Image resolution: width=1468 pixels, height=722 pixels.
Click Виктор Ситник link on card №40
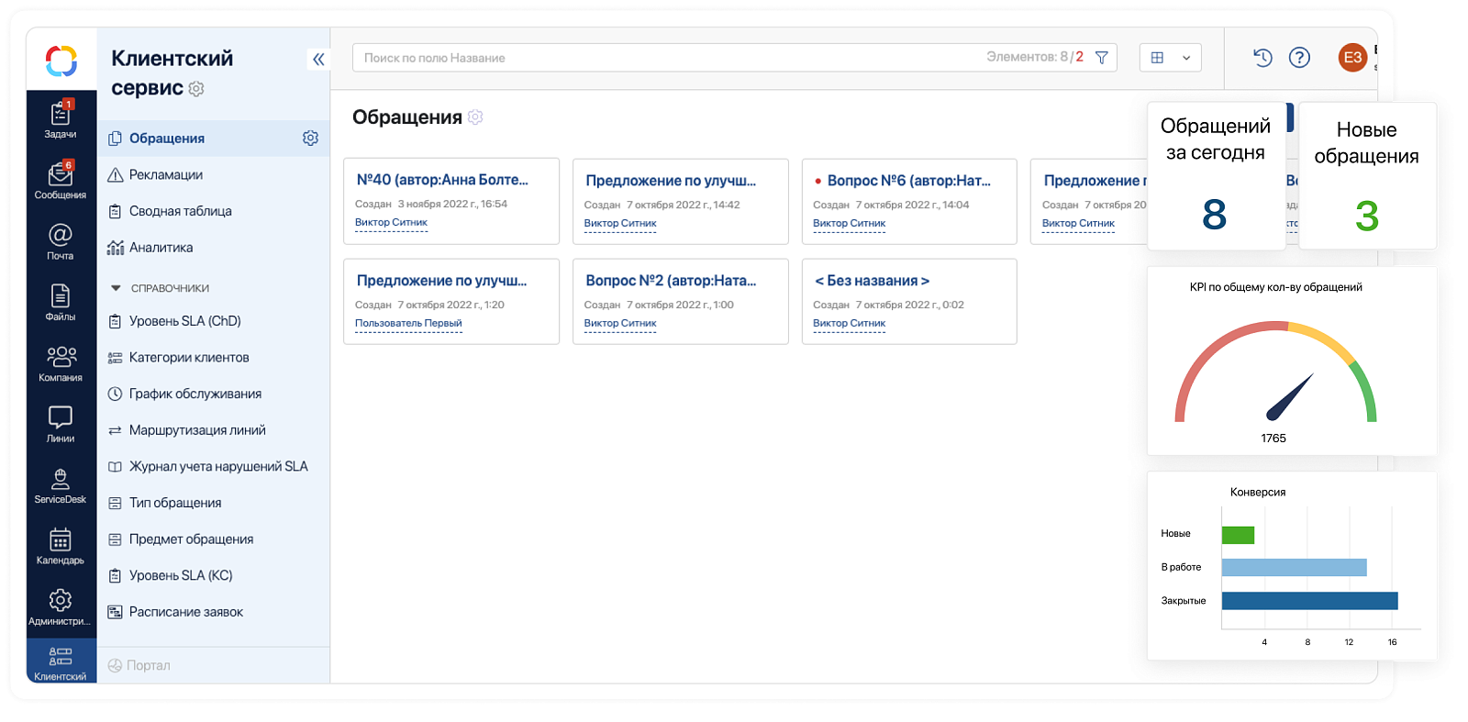(391, 223)
